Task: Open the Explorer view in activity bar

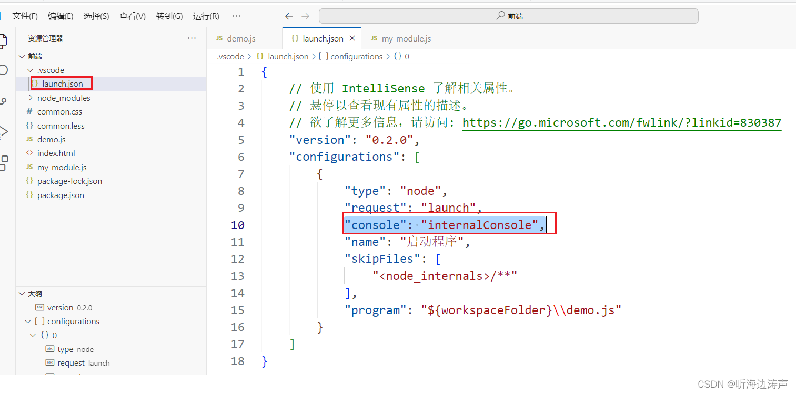Action: pos(3,40)
